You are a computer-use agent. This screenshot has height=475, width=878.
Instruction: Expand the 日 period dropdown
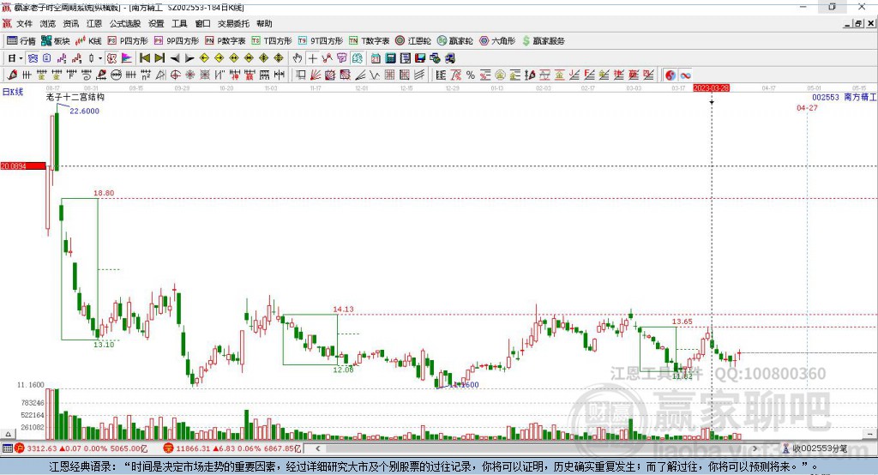pos(21,58)
